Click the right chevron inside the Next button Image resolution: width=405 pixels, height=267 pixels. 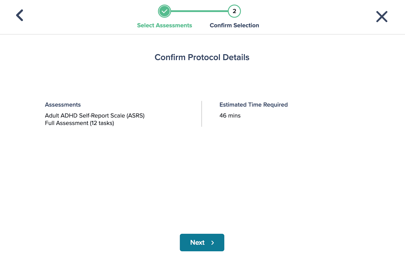213,243
